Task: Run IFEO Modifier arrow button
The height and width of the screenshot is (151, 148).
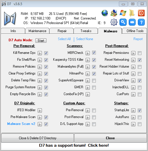Action: [40, 110]
